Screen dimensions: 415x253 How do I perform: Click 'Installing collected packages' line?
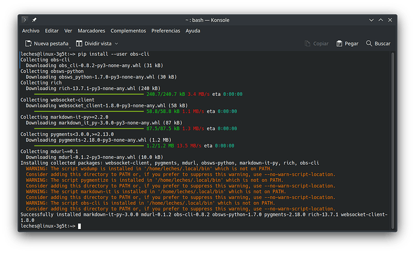pos(170,163)
